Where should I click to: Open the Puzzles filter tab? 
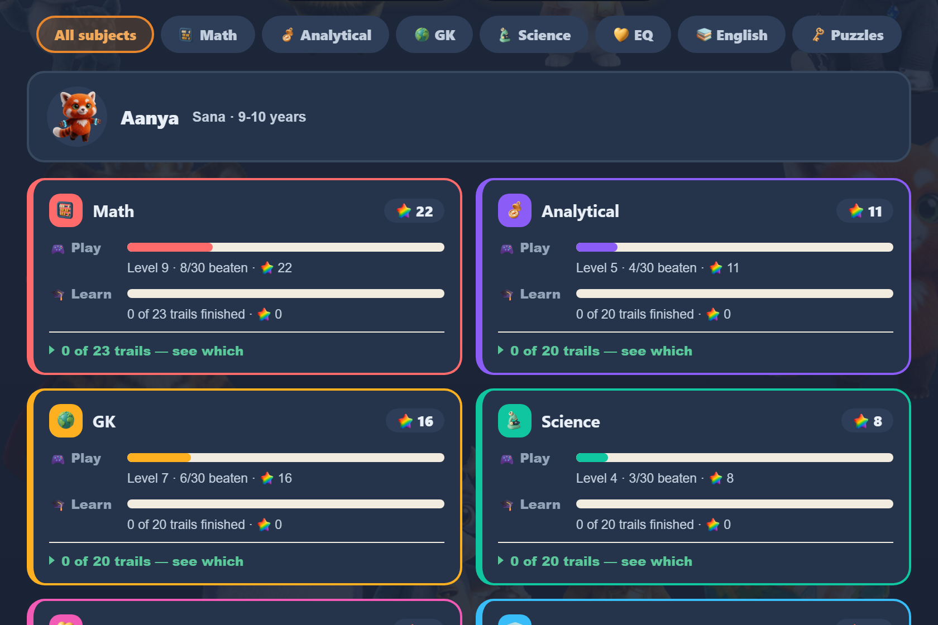847,35
